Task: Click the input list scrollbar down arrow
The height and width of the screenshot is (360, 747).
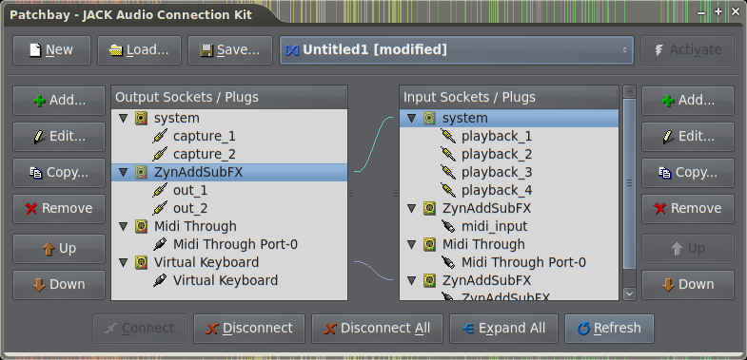Action: [629, 294]
